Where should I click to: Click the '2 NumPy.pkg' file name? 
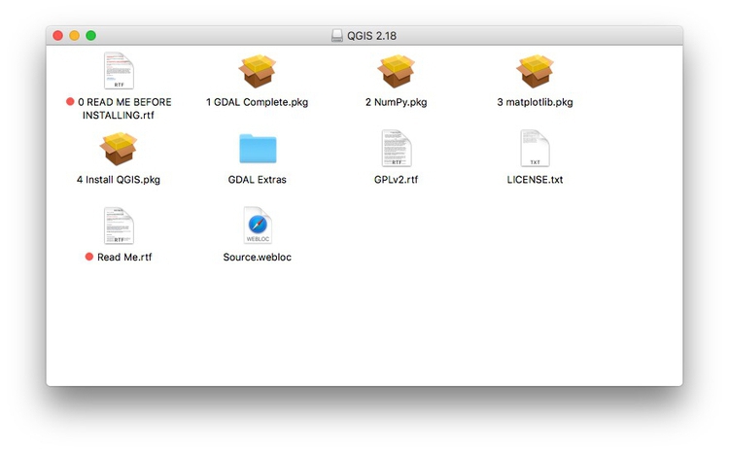point(397,102)
